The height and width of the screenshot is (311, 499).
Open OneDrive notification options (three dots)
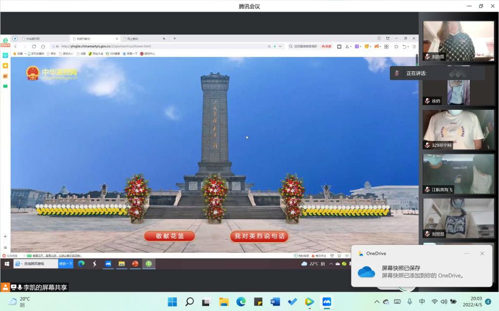[466, 254]
